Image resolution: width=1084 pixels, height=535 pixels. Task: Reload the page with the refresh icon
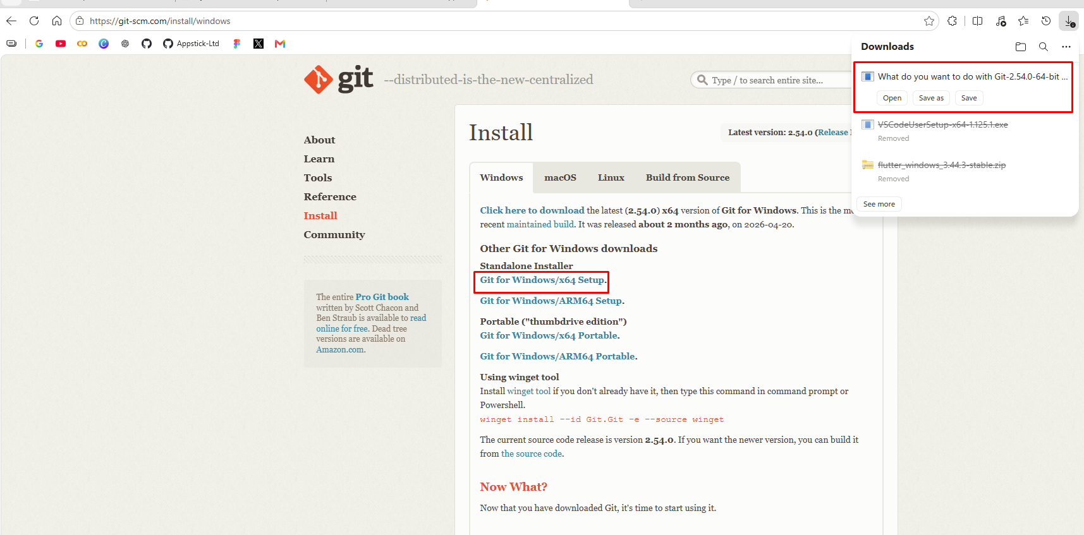click(34, 21)
